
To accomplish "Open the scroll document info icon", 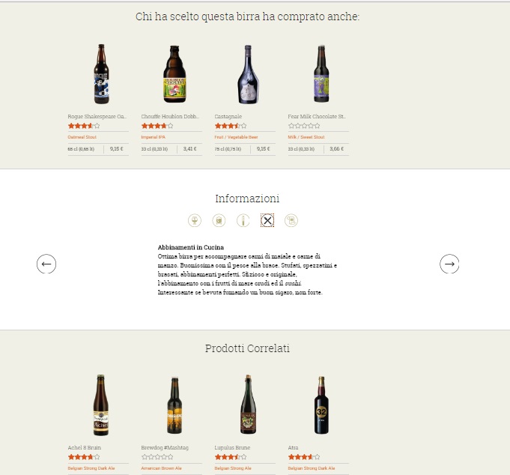I will click(x=291, y=220).
